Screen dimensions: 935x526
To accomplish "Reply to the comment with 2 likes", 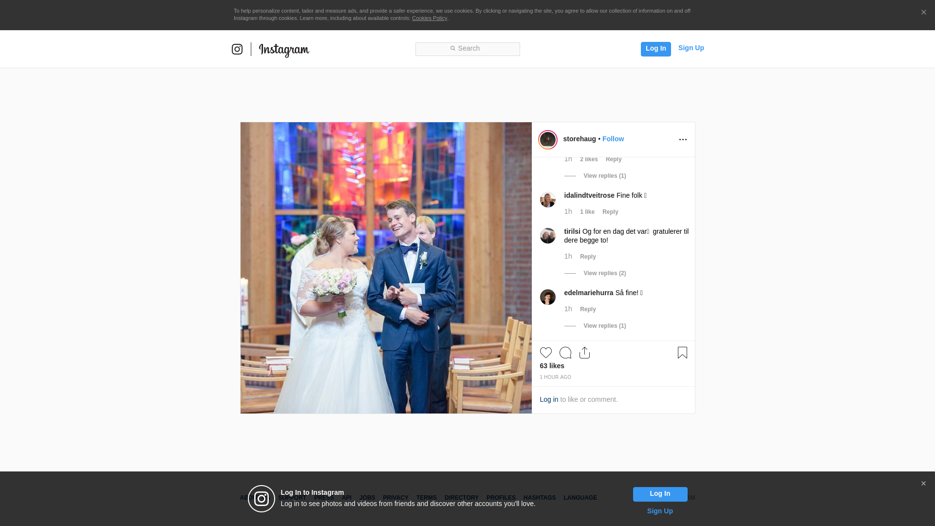I will click(614, 159).
